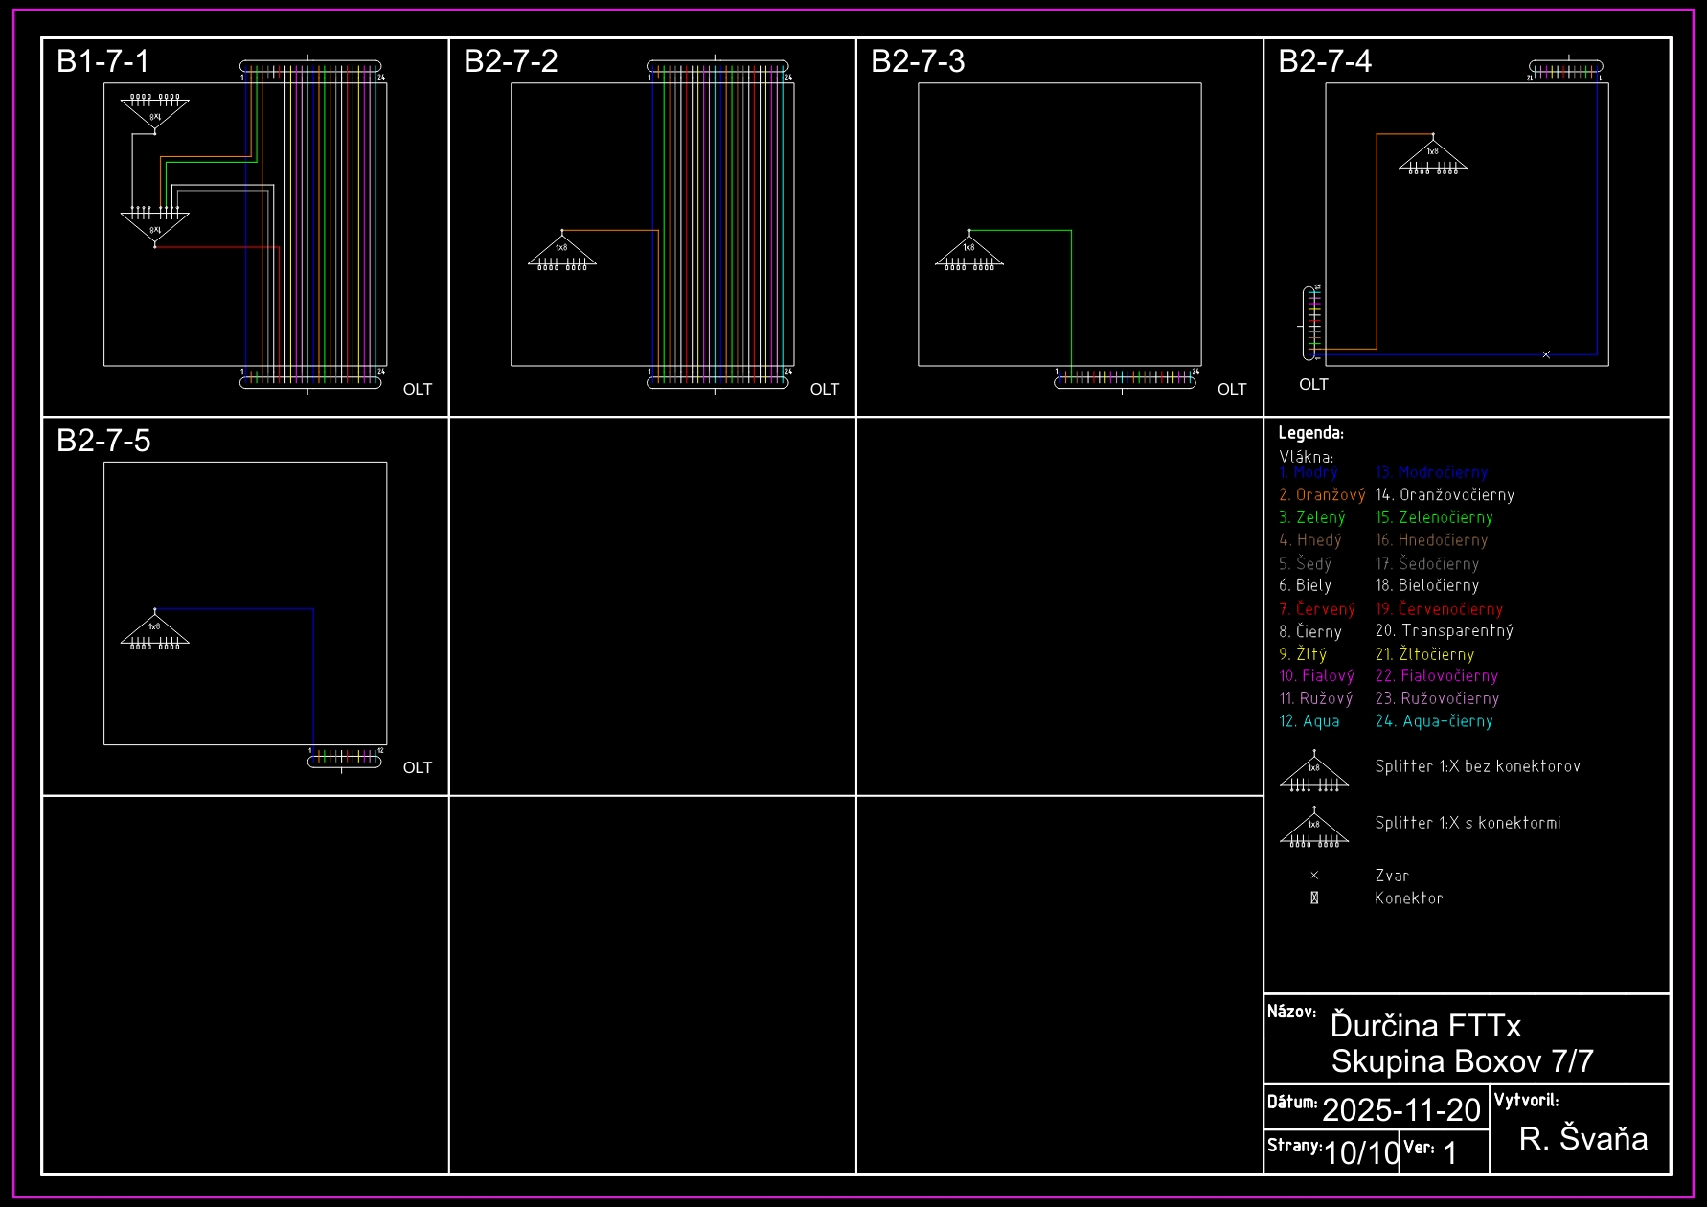Click the B2-7-5 box title text
This screenshot has height=1207, width=1707.
(103, 441)
